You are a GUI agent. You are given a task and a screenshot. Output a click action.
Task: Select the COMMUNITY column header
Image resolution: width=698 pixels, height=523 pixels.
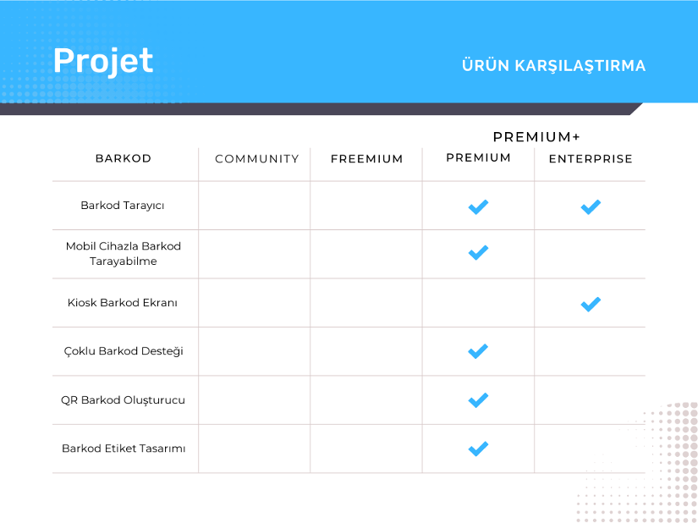[257, 159]
